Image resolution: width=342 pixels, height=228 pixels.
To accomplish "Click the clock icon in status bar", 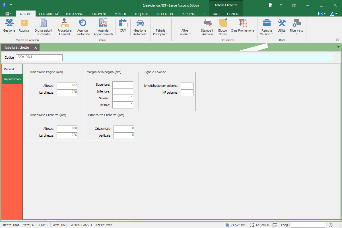I will tap(331, 225).
